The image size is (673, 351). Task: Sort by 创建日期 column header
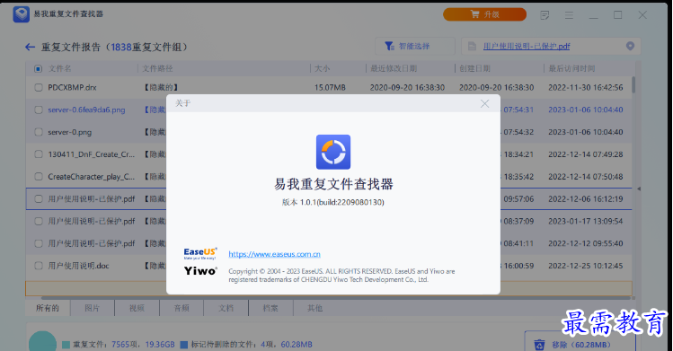[474, 68]
